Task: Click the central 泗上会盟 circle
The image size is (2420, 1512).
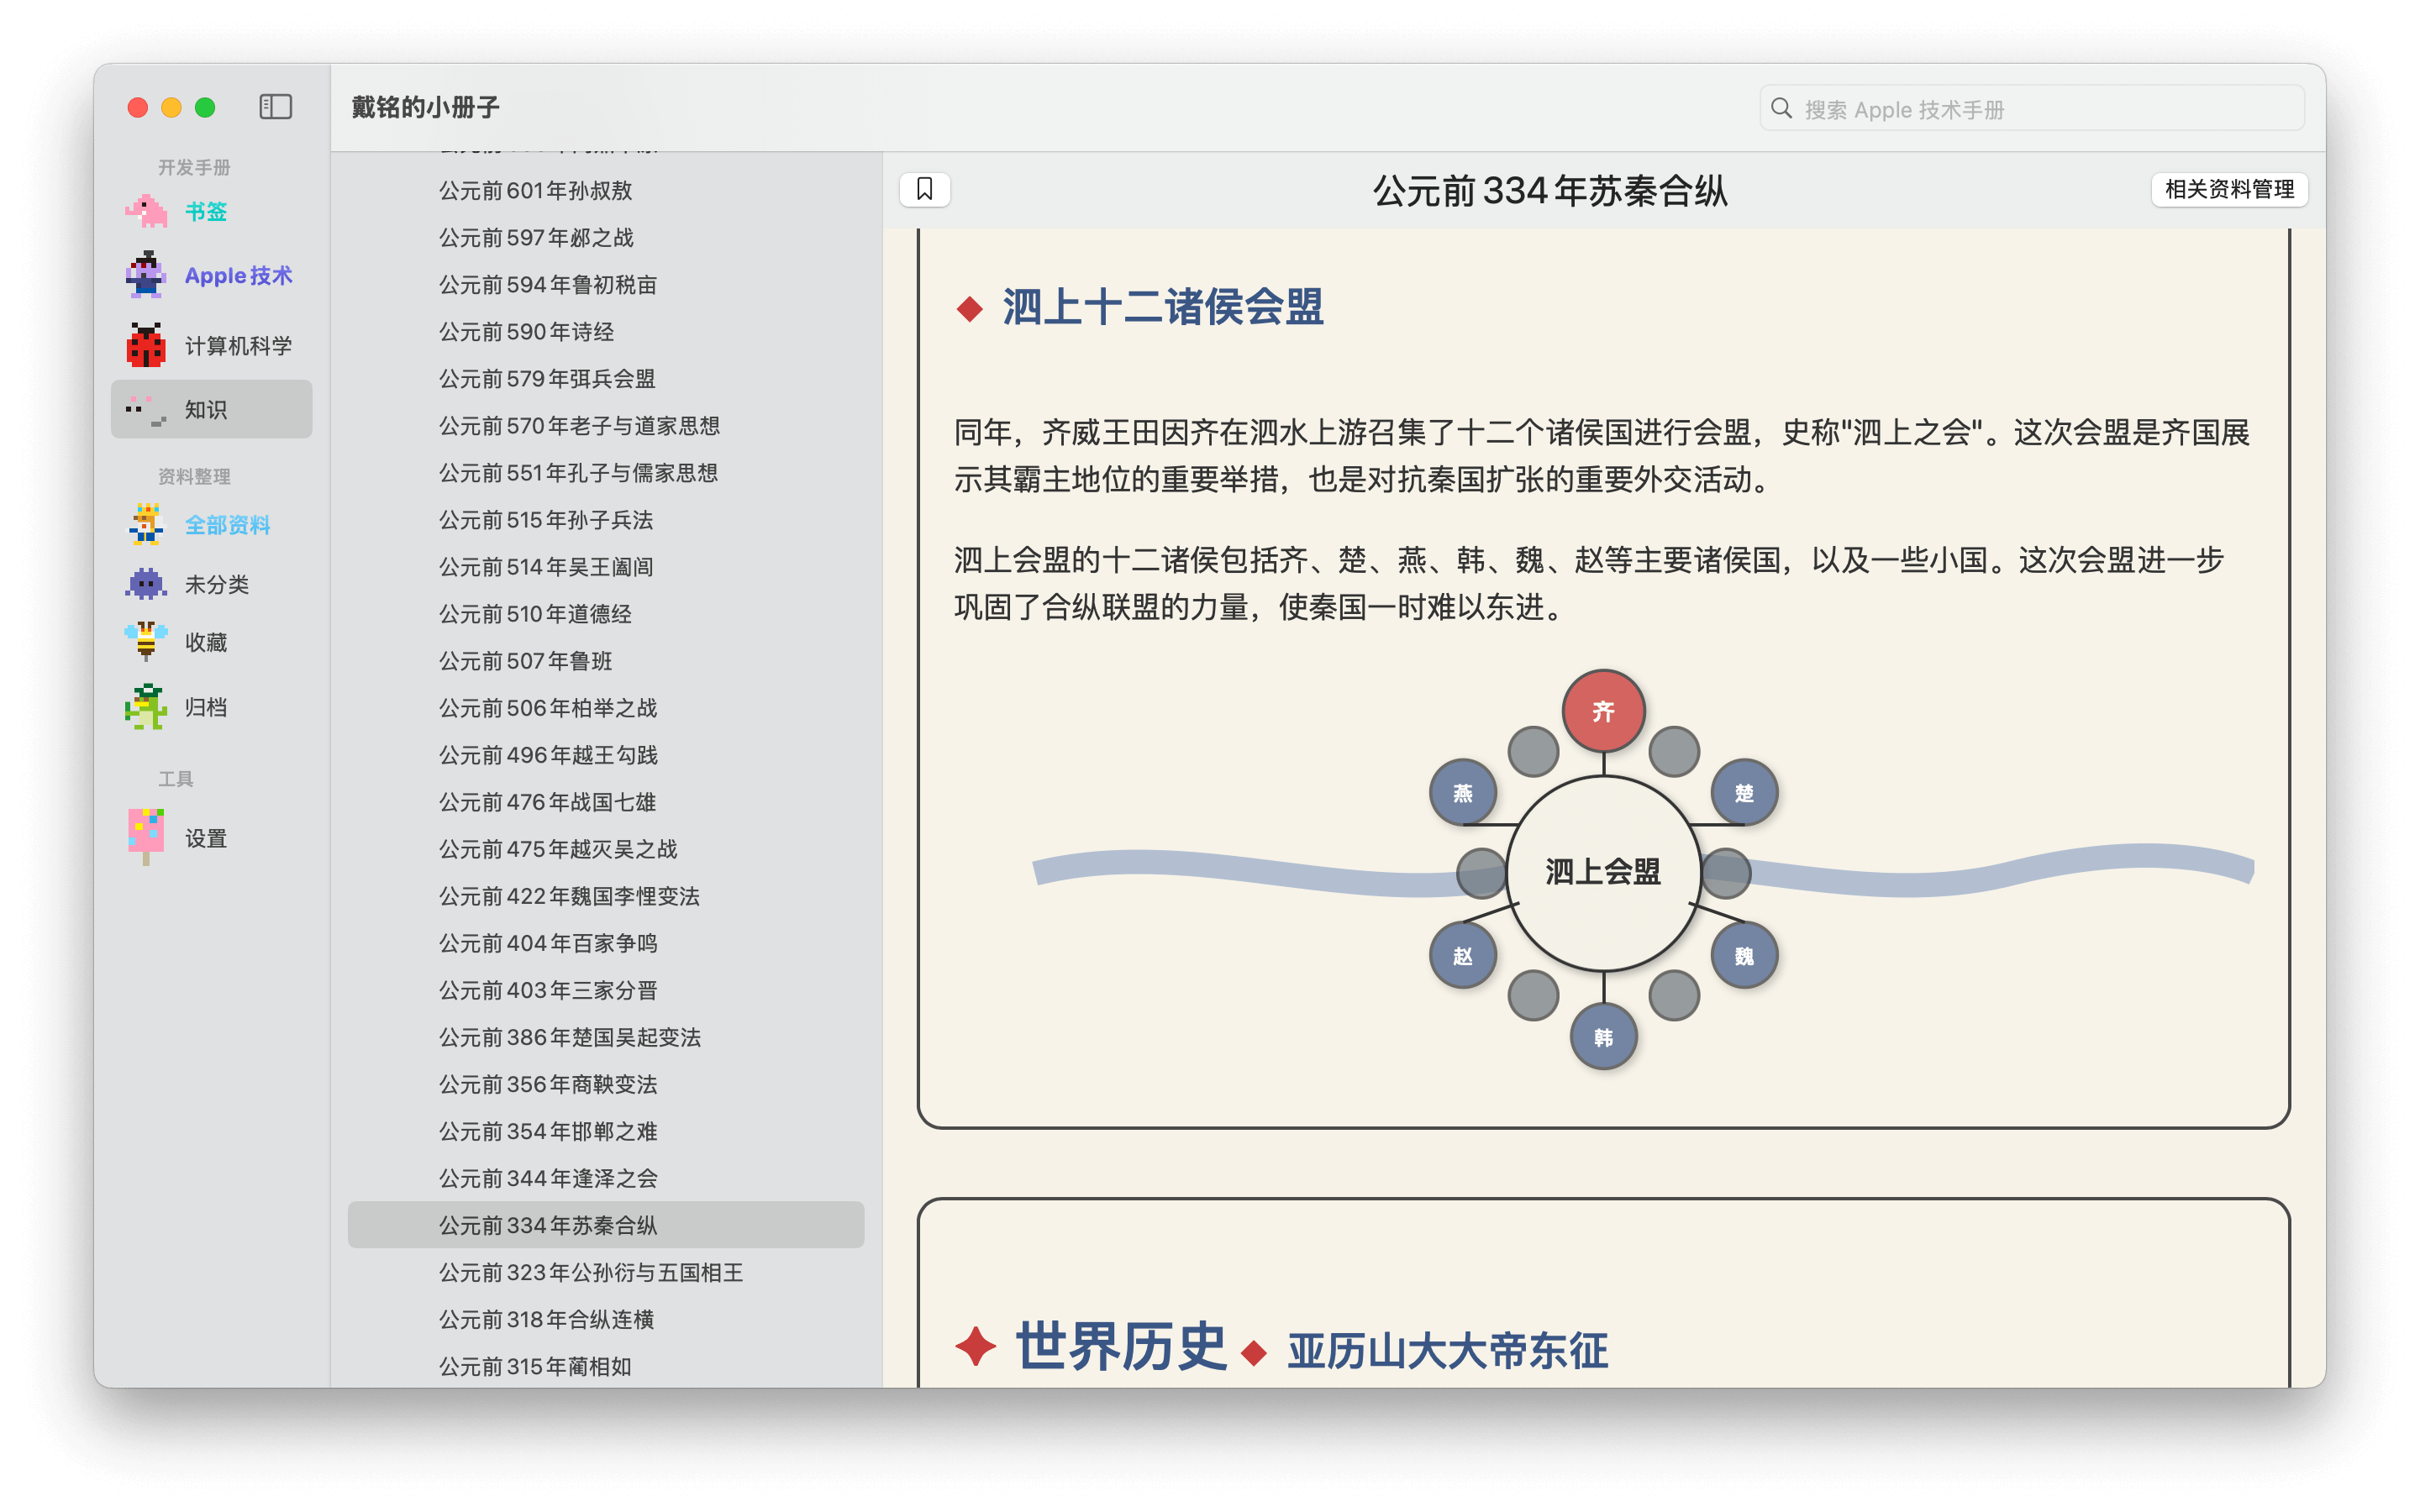Action: click(1603, 873)
